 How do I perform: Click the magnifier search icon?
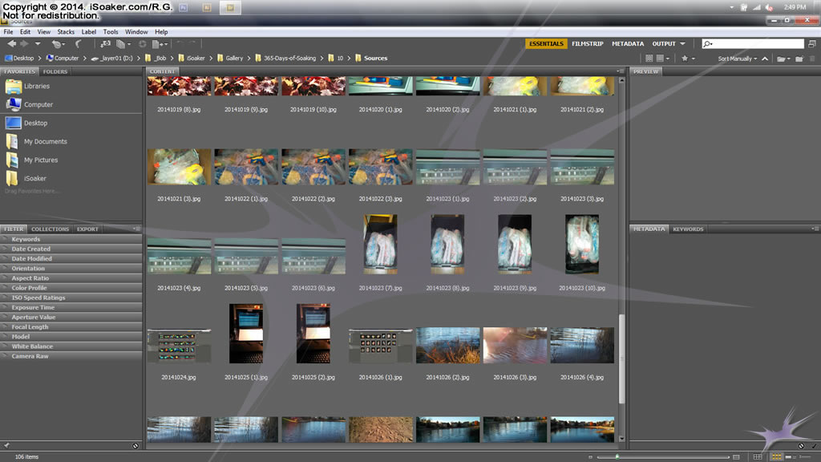click(x=707, y=44)
